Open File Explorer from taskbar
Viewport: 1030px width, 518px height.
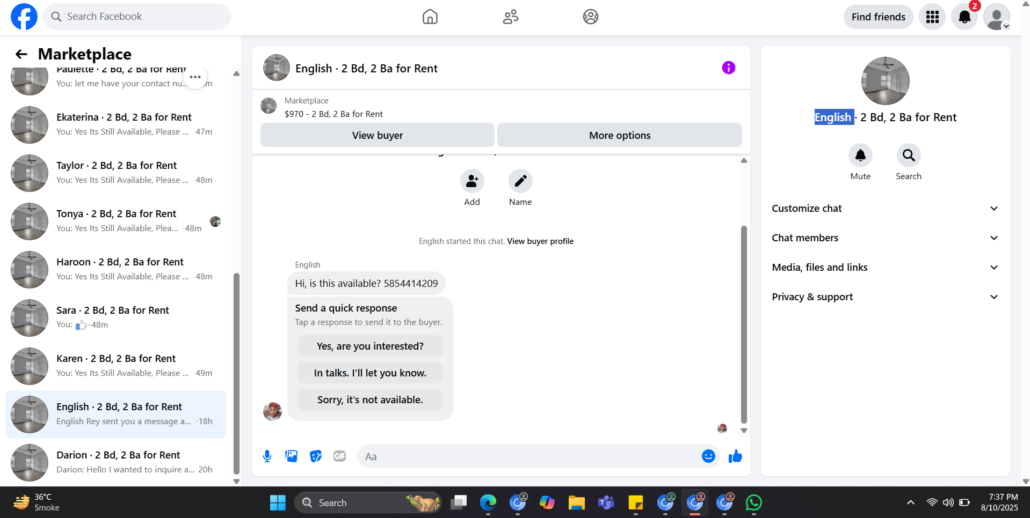click(x=576, y=503)
